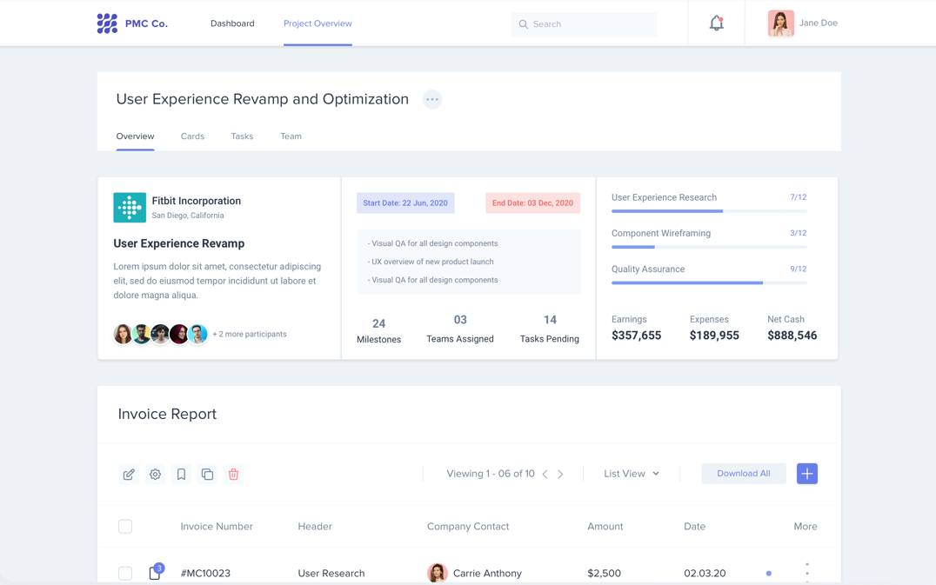This screenshot has height=585, width=936.
Task: Open the List View dropdown
Action: pos(629,473)
